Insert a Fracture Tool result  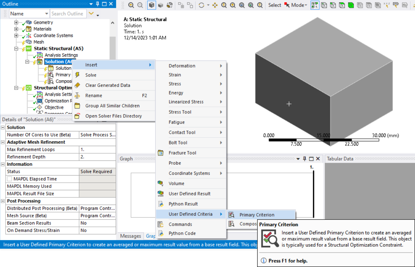point(182,153)
